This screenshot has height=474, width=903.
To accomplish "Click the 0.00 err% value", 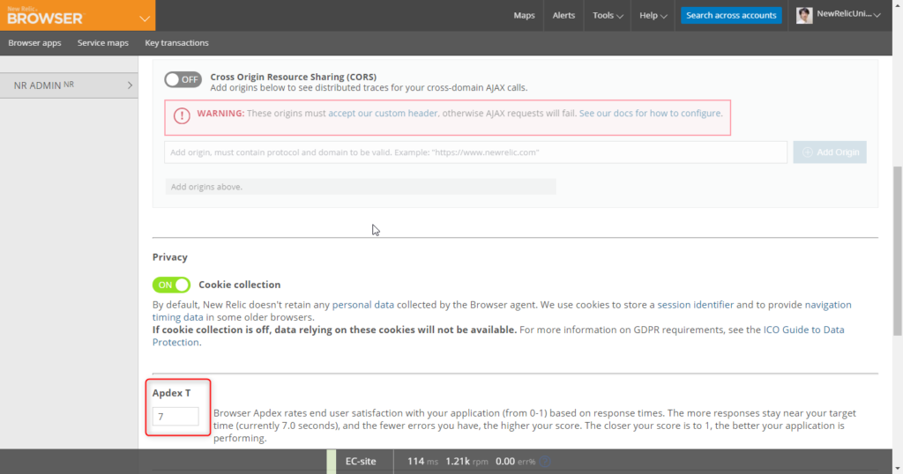I will coord(515,462).
